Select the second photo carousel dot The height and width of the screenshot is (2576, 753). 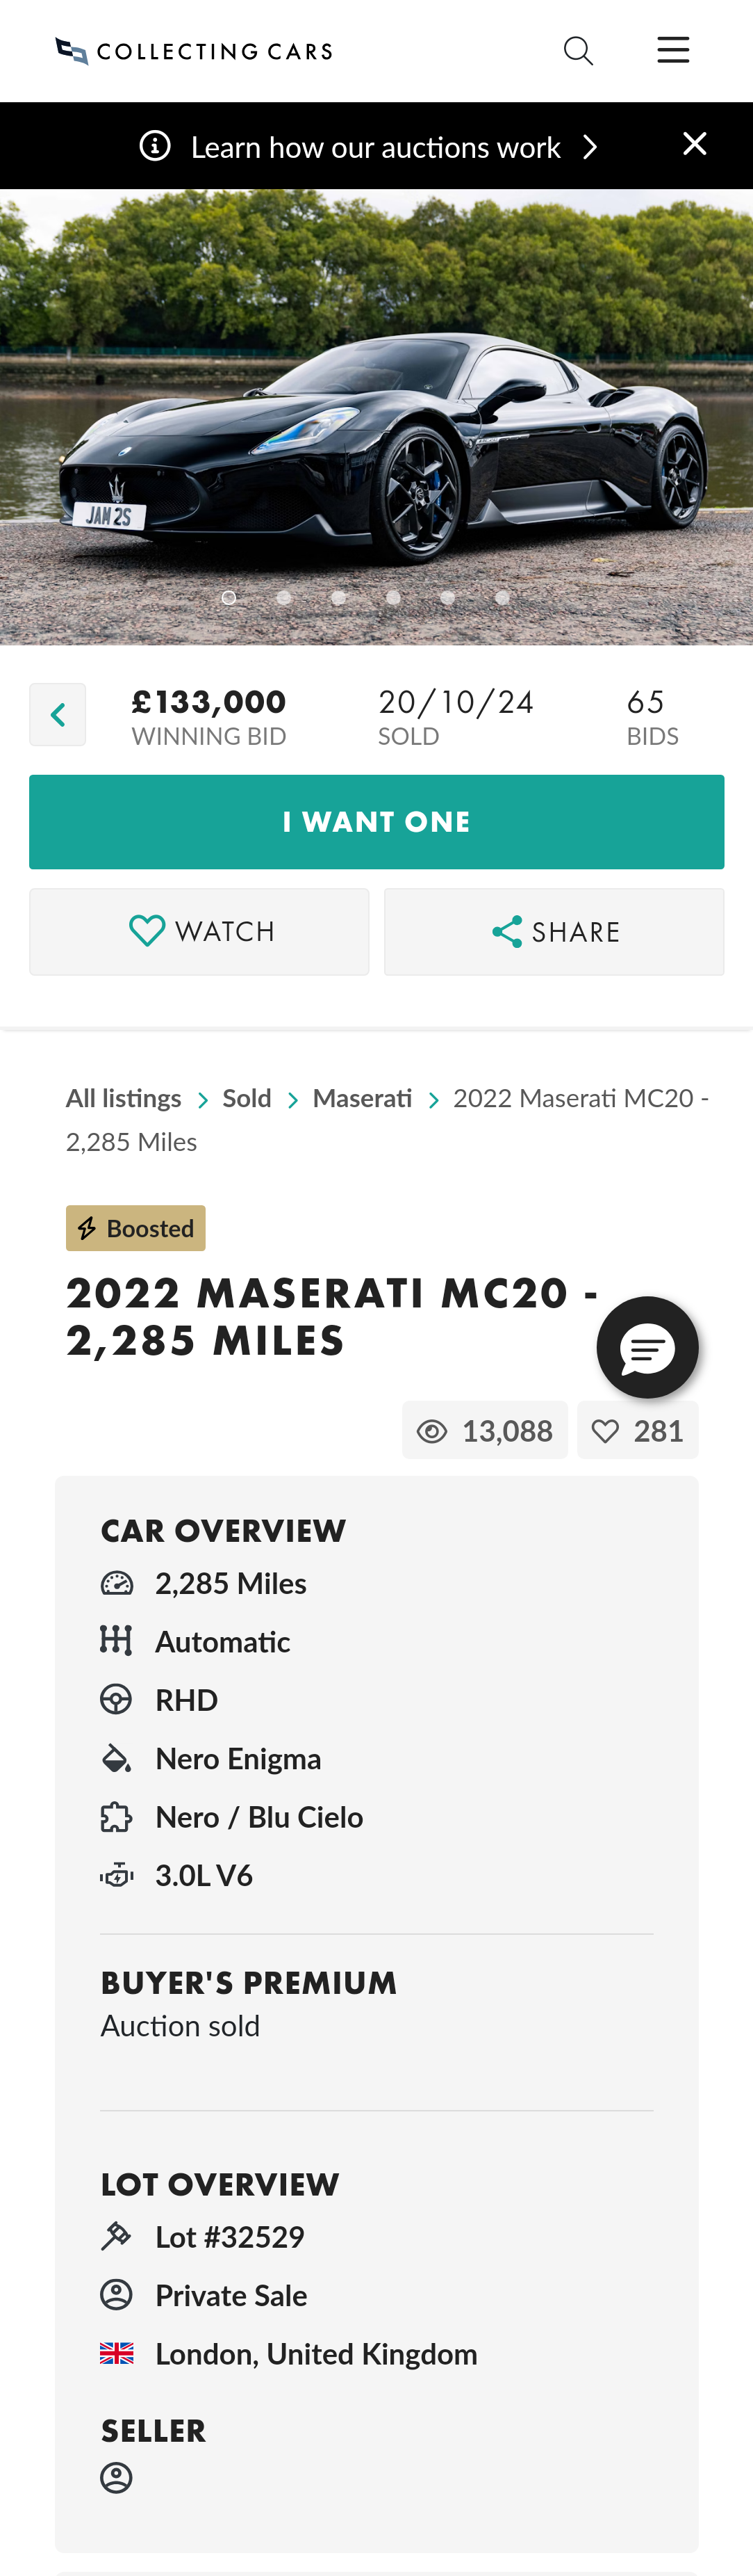pos(283,597)
